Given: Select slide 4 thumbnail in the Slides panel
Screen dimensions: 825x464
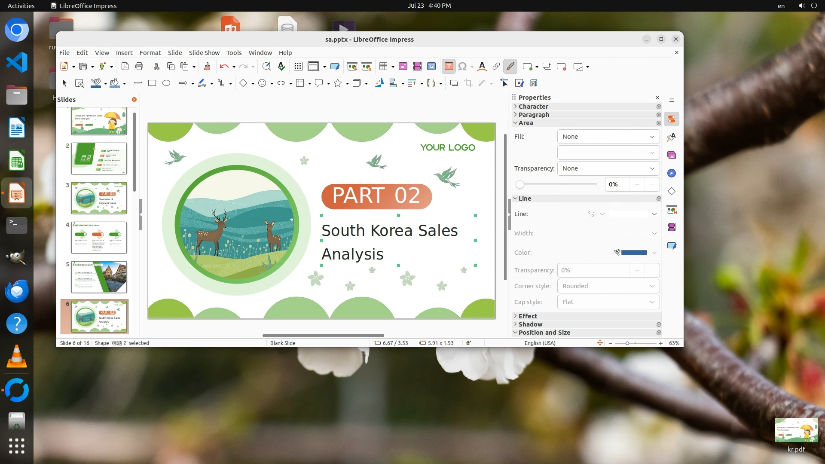Looking at the screenshot, I should (x=99, y=237).
